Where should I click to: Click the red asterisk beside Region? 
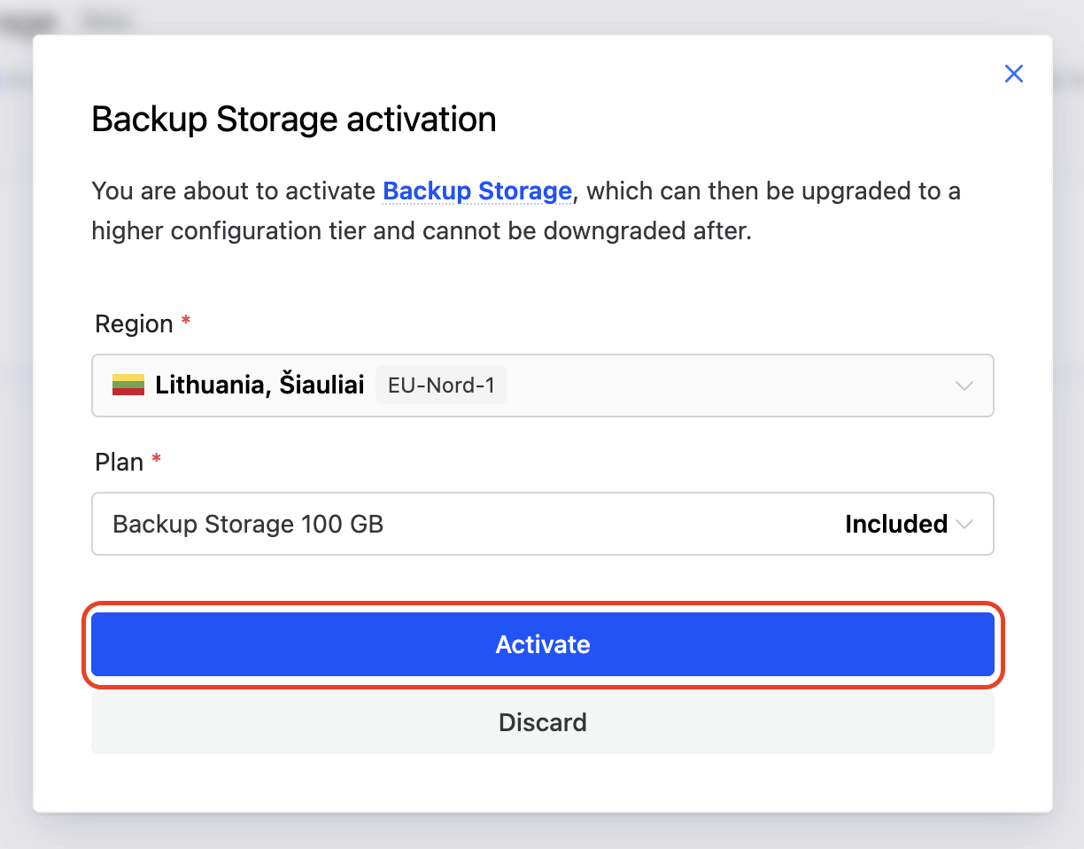186,321
